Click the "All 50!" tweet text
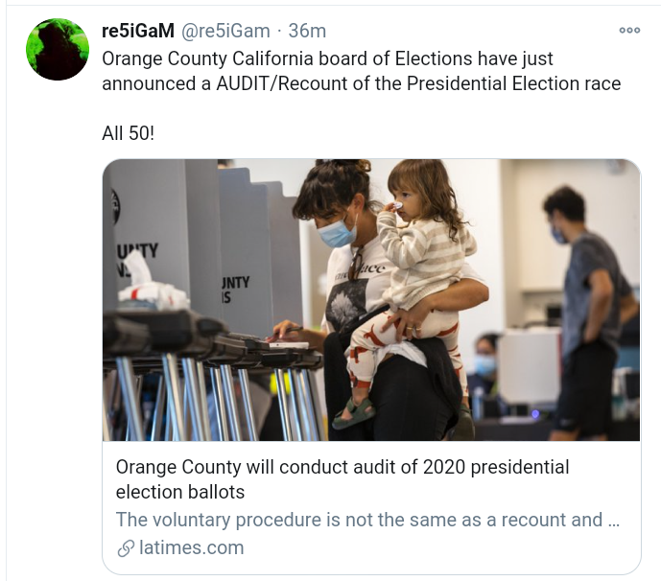Image resolution: width=661 pixels, height=581 pixels. coord(128,133)
